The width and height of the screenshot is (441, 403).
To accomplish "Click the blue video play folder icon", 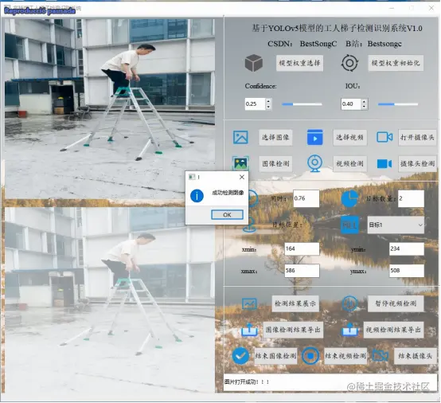I will coord(314,137).
